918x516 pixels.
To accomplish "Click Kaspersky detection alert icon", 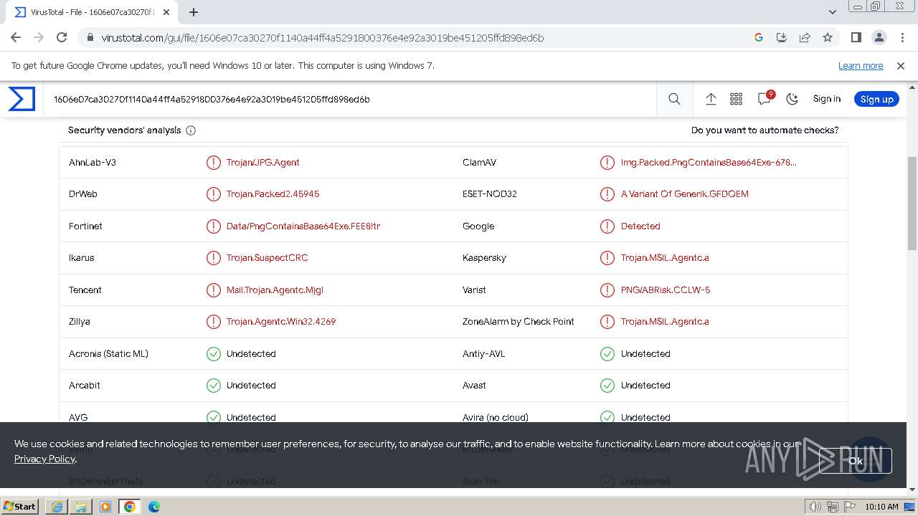I will (607, 257).
